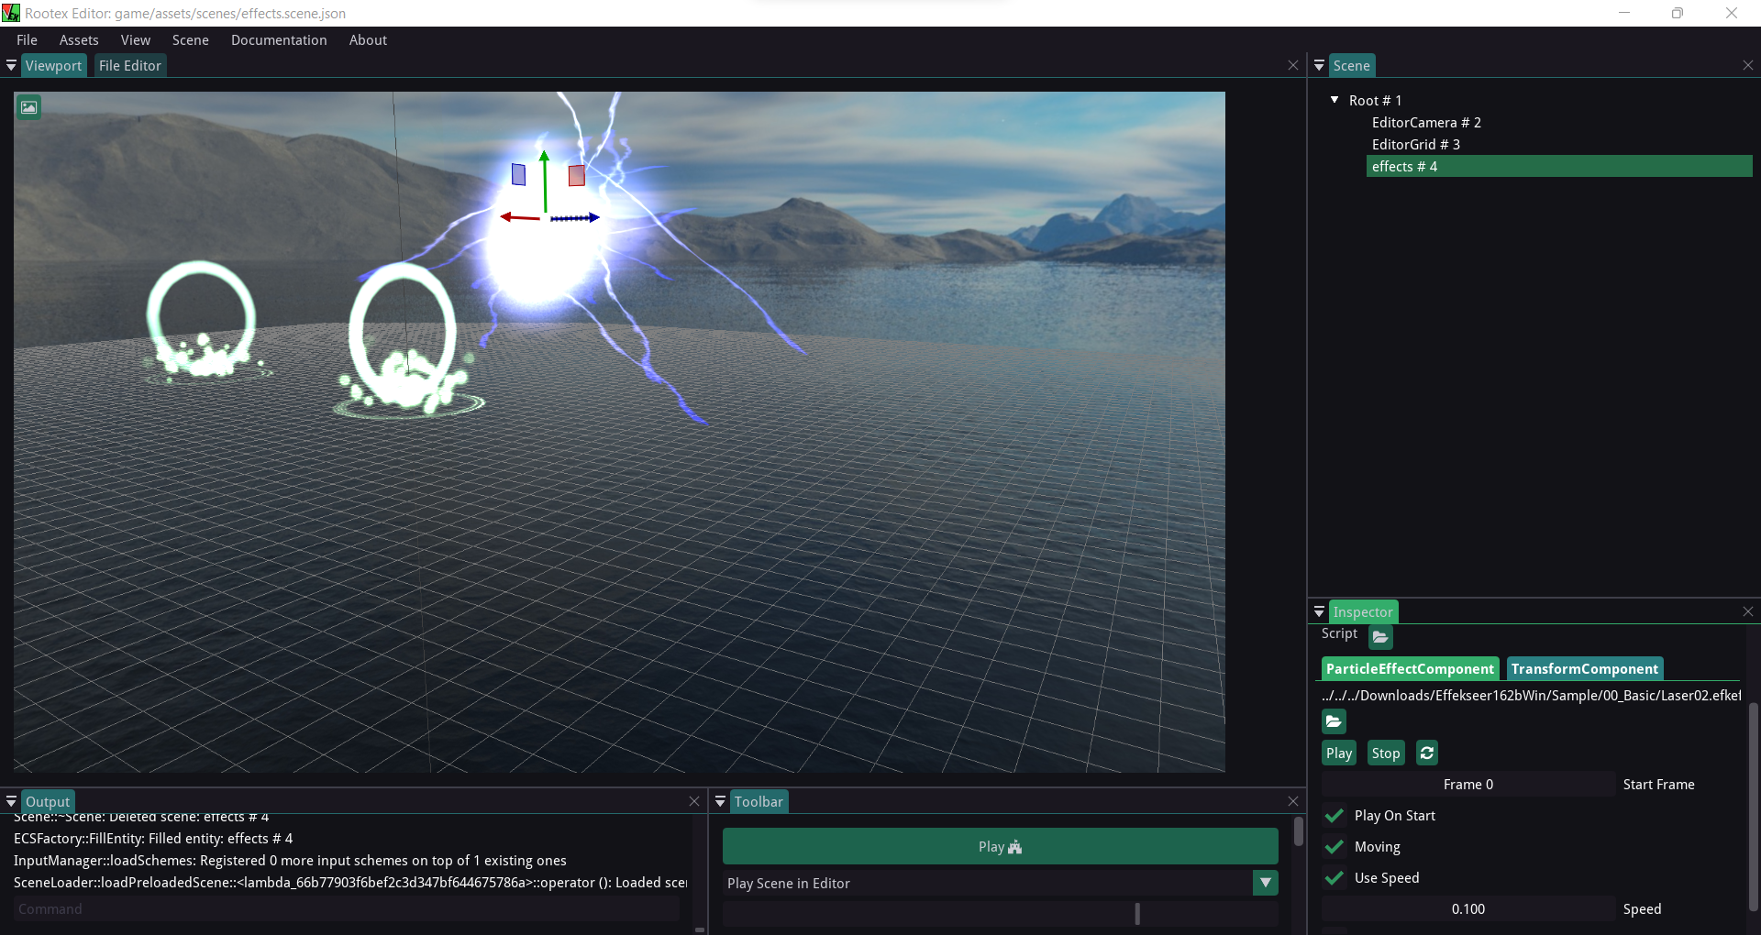Click the Rootex Editor app icon
The width and height of the screenshot is (1761, 935).
(11, 13)
